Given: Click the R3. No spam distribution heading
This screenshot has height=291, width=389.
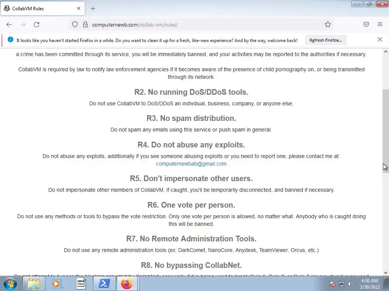Looking at the screenshot, I should coord(191,118).
